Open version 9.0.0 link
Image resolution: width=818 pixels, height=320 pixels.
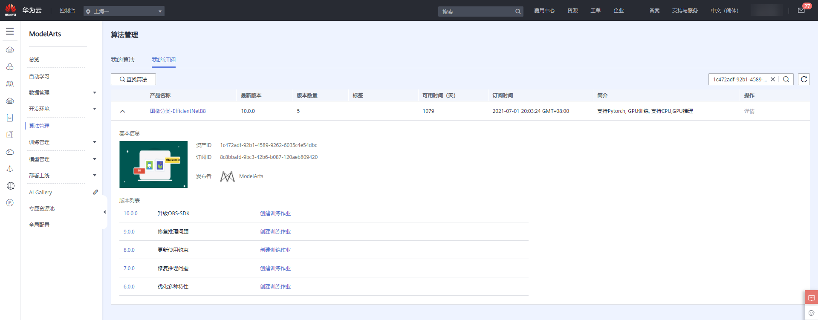tap(129, 232)
